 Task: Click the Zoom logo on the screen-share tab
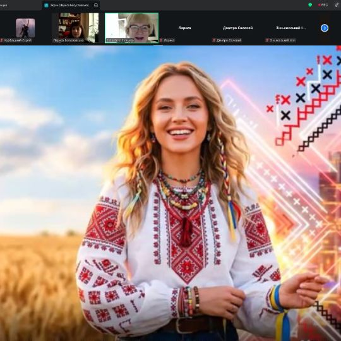pos(46,5)
